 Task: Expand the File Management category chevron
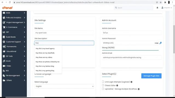[x=24, y=76]
